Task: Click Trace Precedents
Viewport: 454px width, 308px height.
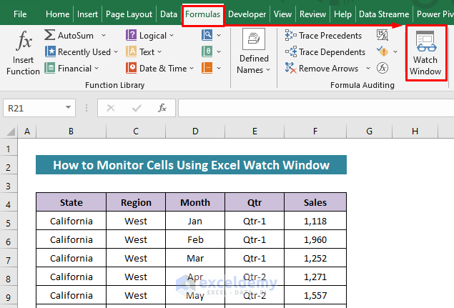Action: 322,35
